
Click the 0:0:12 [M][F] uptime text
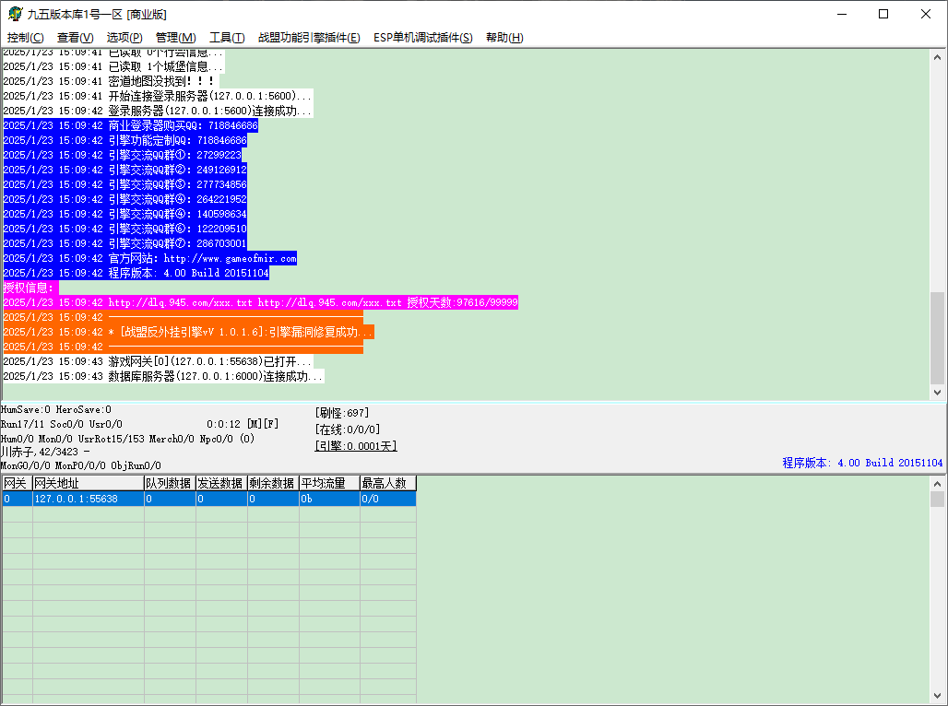coord(243,424)
